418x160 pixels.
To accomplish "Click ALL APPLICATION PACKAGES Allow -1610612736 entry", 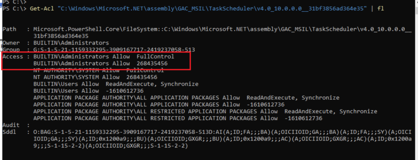I will pyautogui.click(x=159, y=105).
